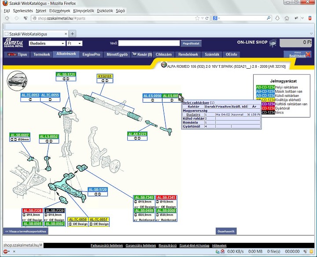Open Hírlevelek footer link
The width and height of the screenshot is (317, 257).
tap(219, 246)
